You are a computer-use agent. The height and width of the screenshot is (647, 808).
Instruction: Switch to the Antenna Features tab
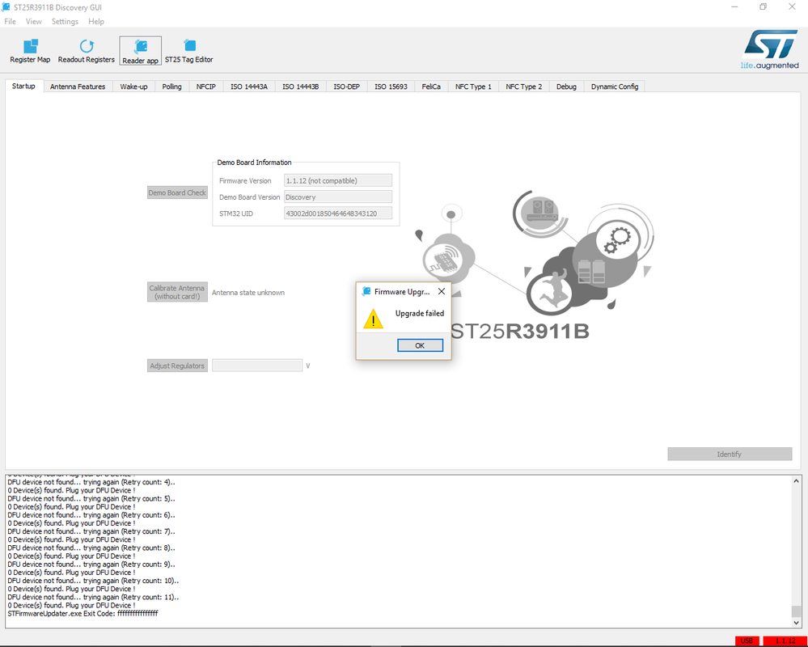[x=78, y=87]
